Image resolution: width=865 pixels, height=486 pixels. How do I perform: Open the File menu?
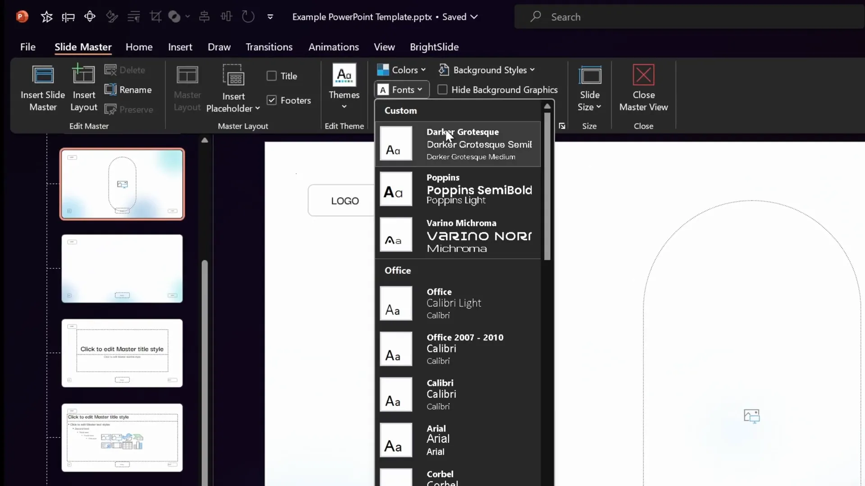click(x=28, y=47)
